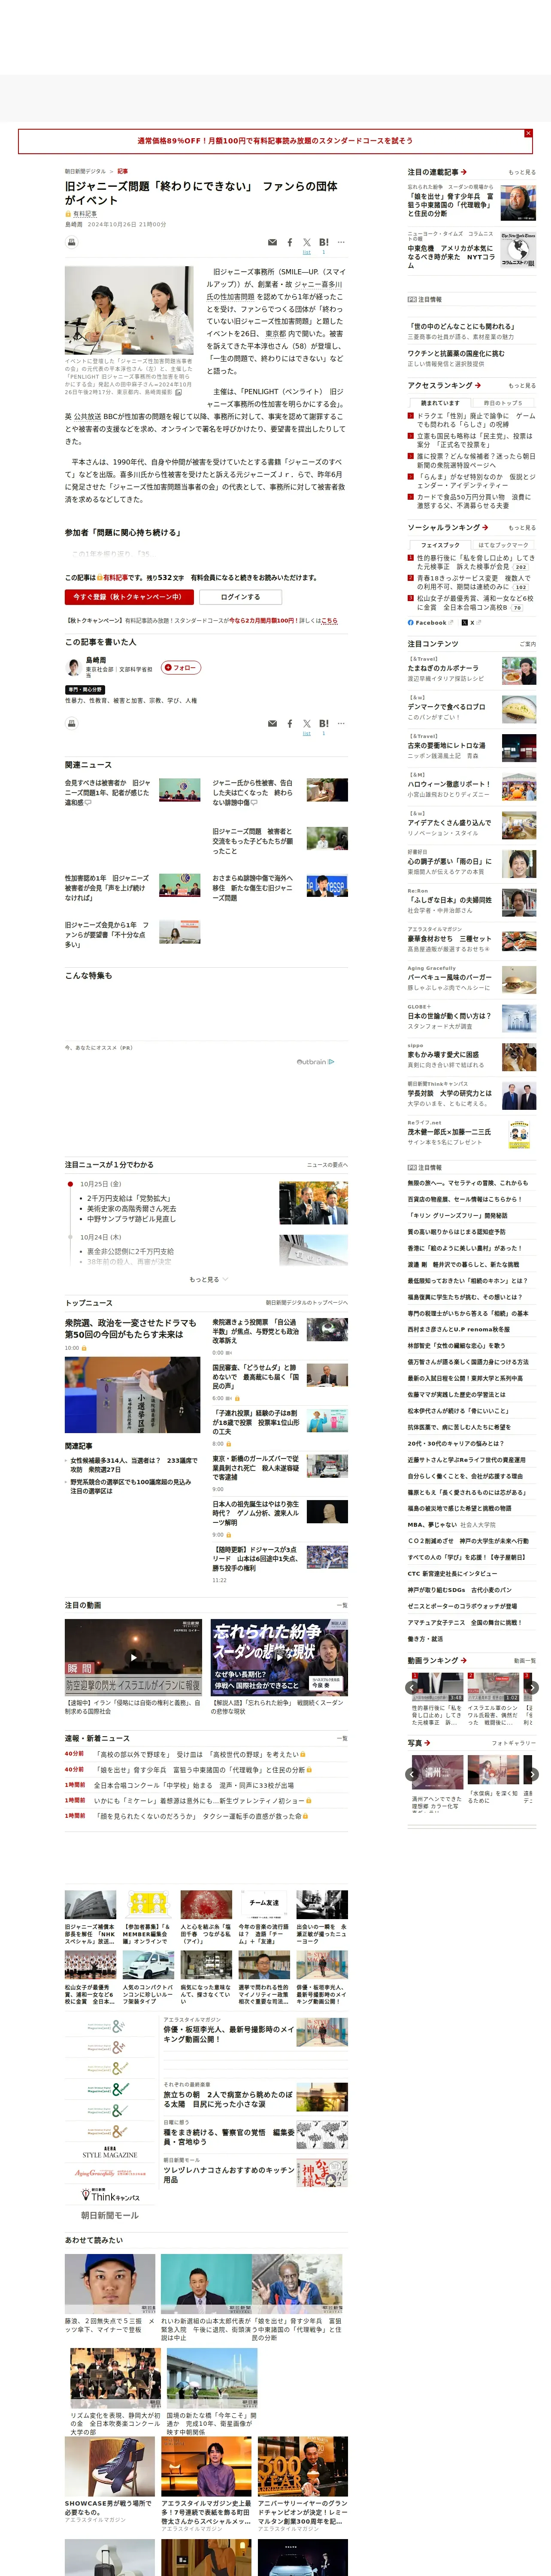Share article on X via top icon
The image size is (551, 2576).
coord(307,242)
